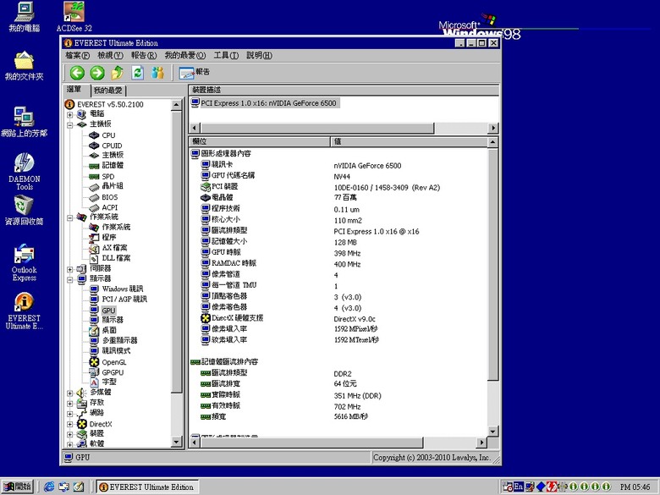Select PCI / AGP 視訊 tree item
This screenshot has height=495, width=660.
(x=124, y=300)
